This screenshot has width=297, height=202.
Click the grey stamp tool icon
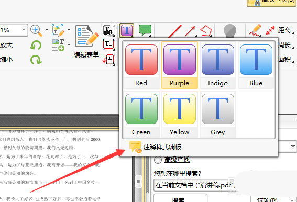[230, 31]
